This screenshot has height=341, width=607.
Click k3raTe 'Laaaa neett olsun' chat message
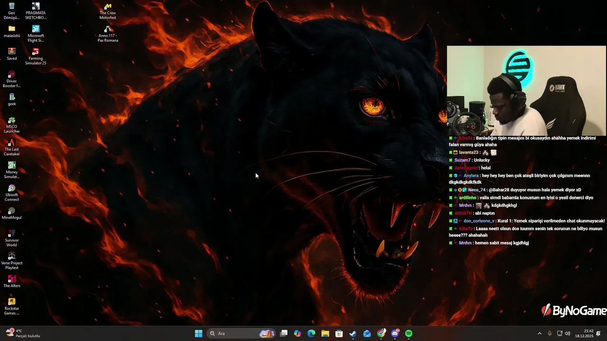click(525, 232)
